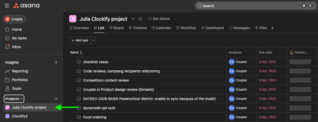Click the search field
318x122 pixels.
coord(256,6)
